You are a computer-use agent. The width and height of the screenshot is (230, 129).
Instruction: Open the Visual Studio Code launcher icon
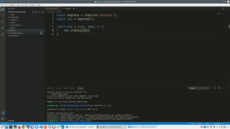(x=41, y=127)
